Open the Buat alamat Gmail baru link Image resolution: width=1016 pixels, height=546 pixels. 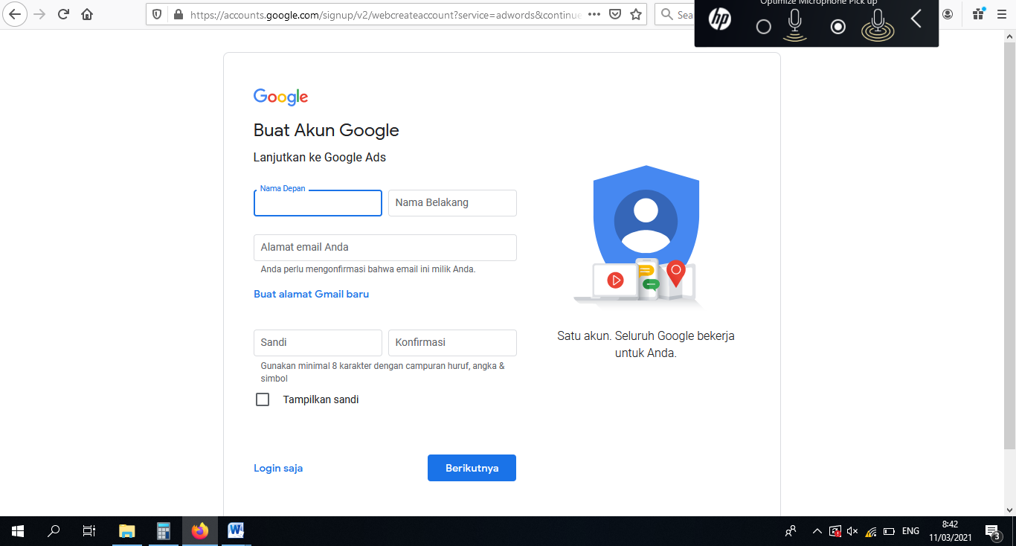pyautogui.click(x=312, y=294)
